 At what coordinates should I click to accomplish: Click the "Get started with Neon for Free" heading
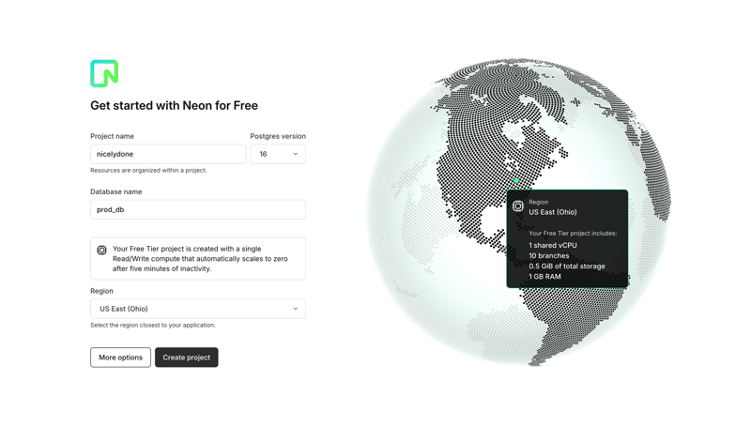tap(174, 106)
